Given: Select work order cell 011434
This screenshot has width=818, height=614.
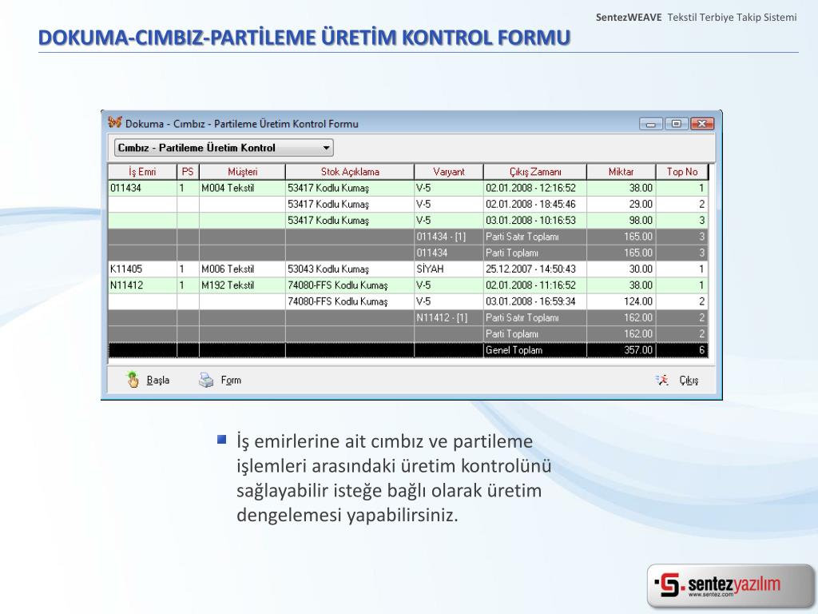Looking at the screenshot, I should click(142, 188).
